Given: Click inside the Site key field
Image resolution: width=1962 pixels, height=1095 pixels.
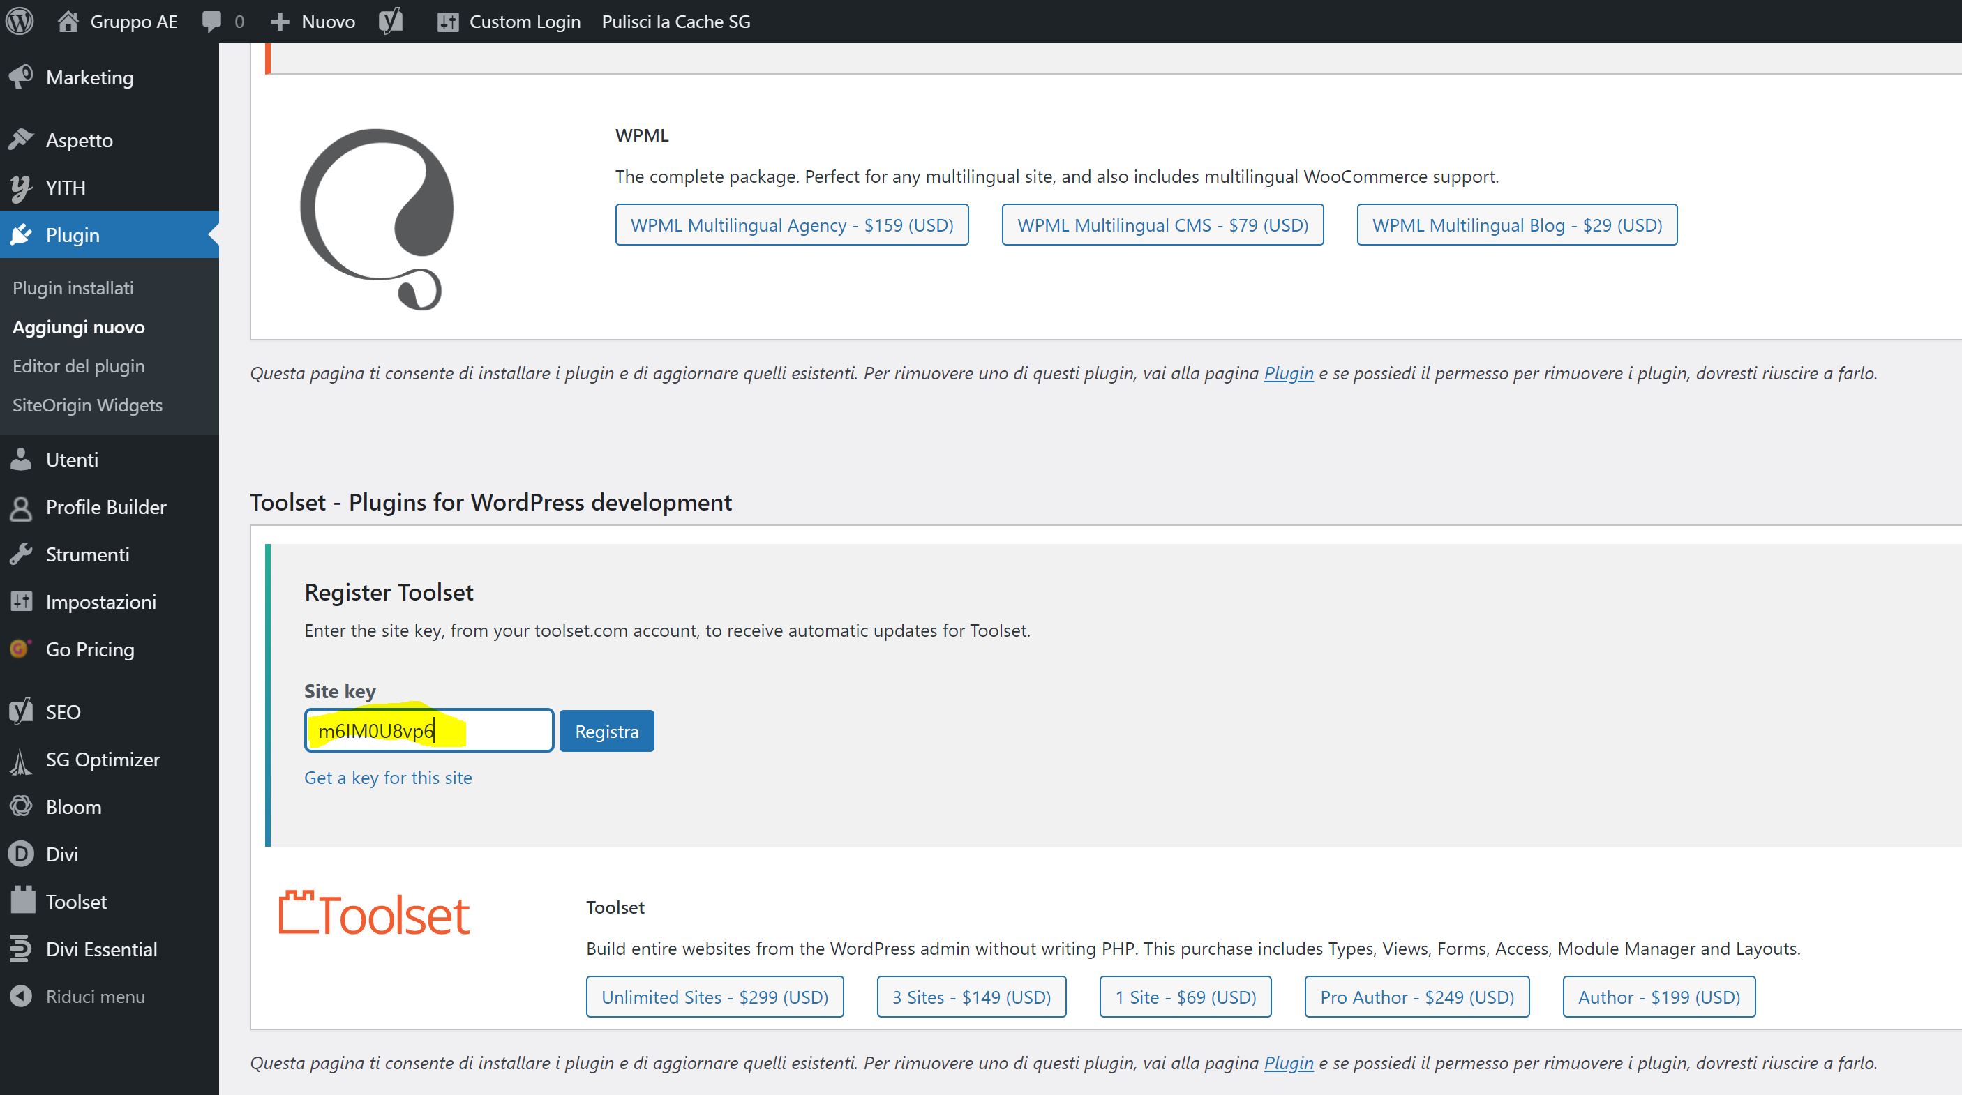Looking at the screenshot, I should coord(429,730).
